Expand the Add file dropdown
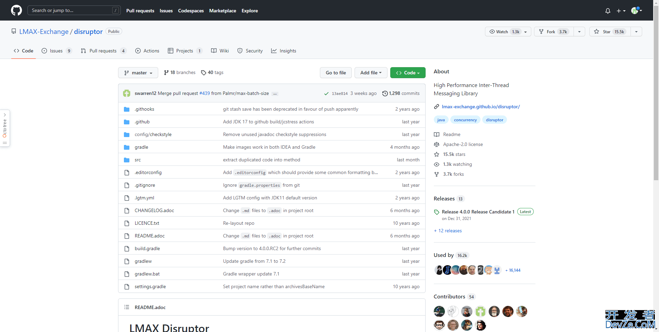This screenshot has width=659, height=332. point(371,73)
